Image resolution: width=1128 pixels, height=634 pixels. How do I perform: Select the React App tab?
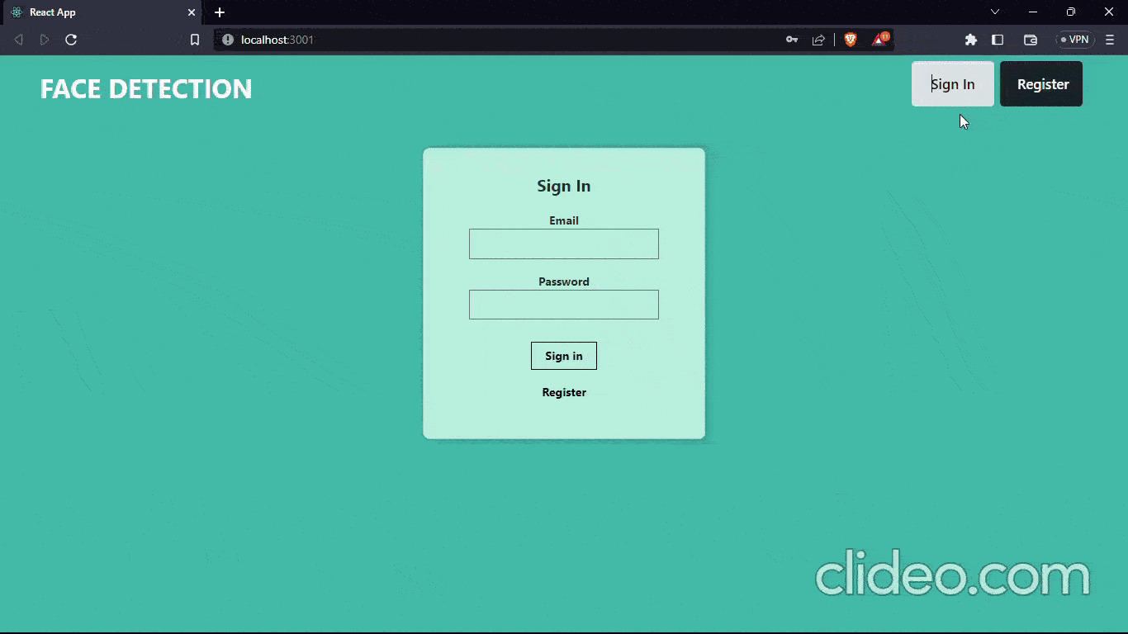coord(101,12)
